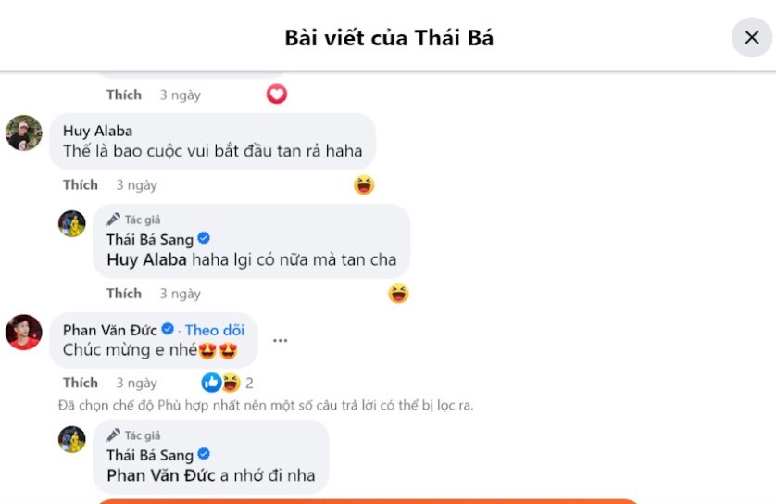
Task: Open the tagged Phan Văn Đức mention in the last reply
Action: click(161, 475)
